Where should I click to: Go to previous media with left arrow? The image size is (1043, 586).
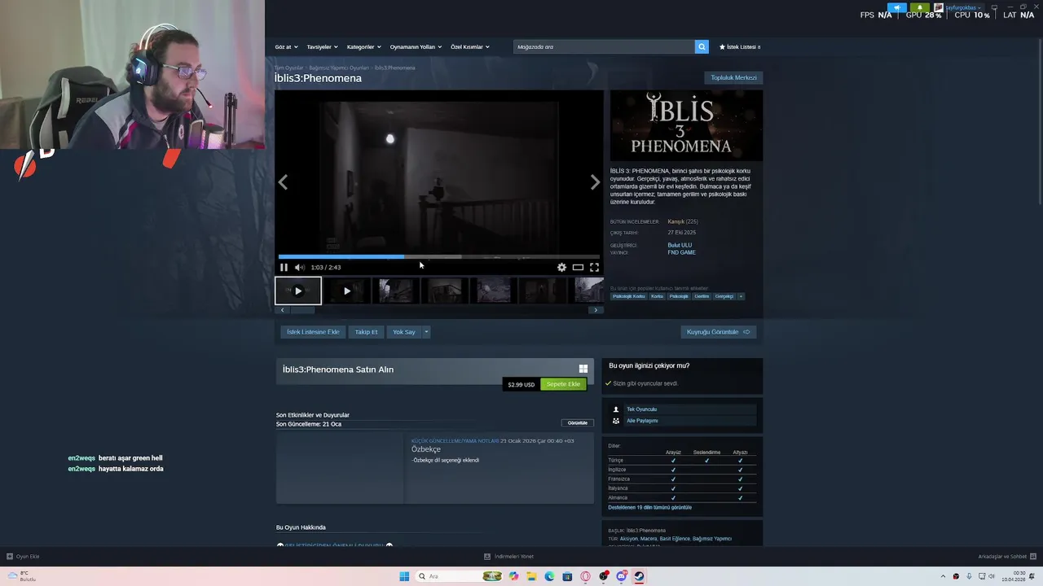coord(283,182)
